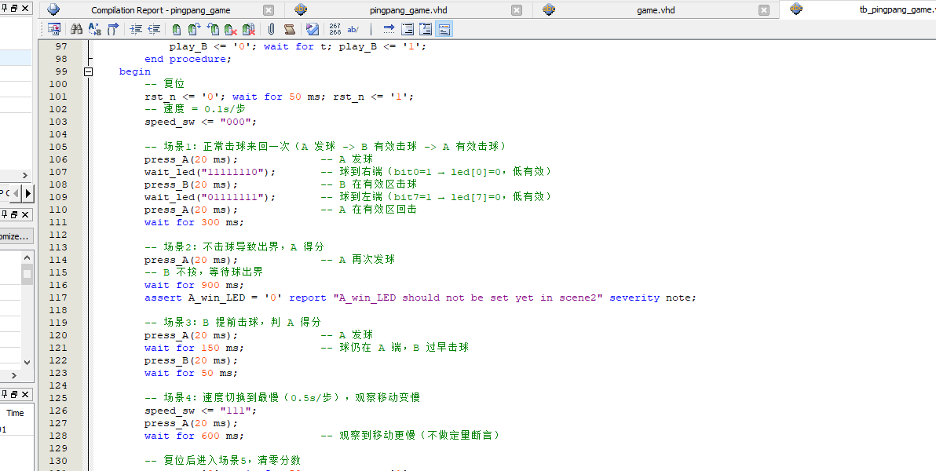Click line number 106 in the gutter
The width and height of the screenshot is (936, 471).
pyautogui.click(x=58, y=159)
